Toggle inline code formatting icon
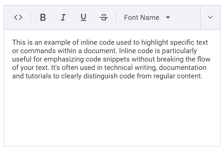The width and height of the screenshot is (224, 149). [x=18, y=17]
